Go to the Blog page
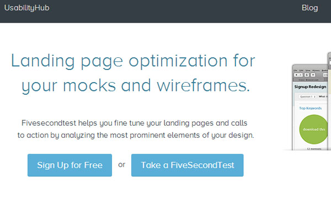This screenshot has width=331, height=204. point(309,8)
